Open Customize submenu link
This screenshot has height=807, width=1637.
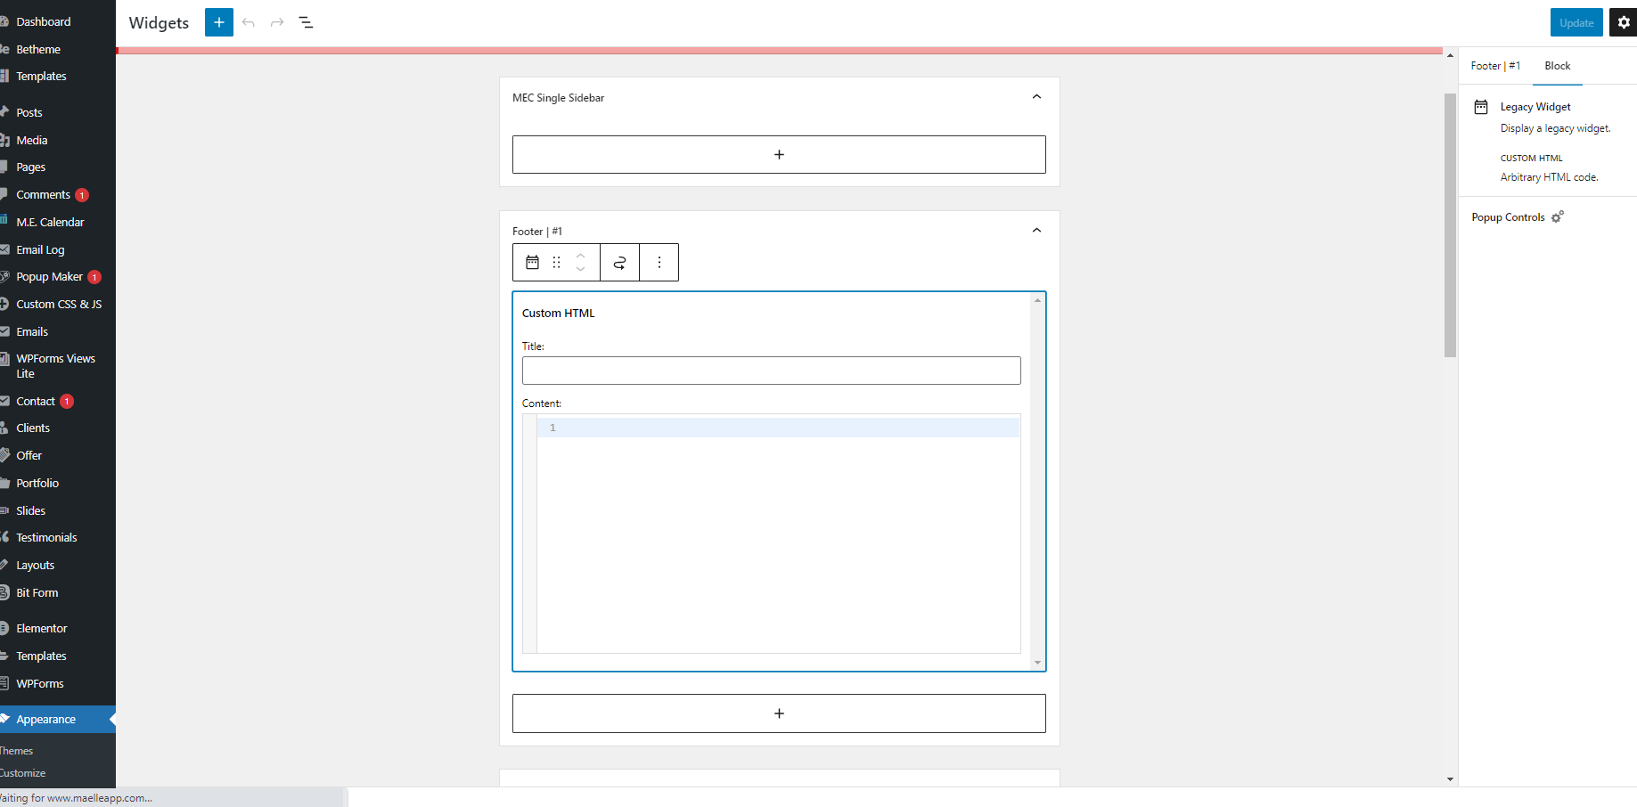tap(23, 773)
